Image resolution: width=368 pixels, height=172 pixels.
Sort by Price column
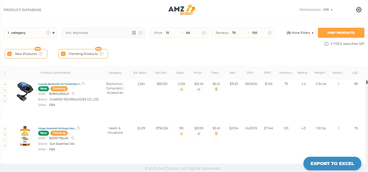199,73
